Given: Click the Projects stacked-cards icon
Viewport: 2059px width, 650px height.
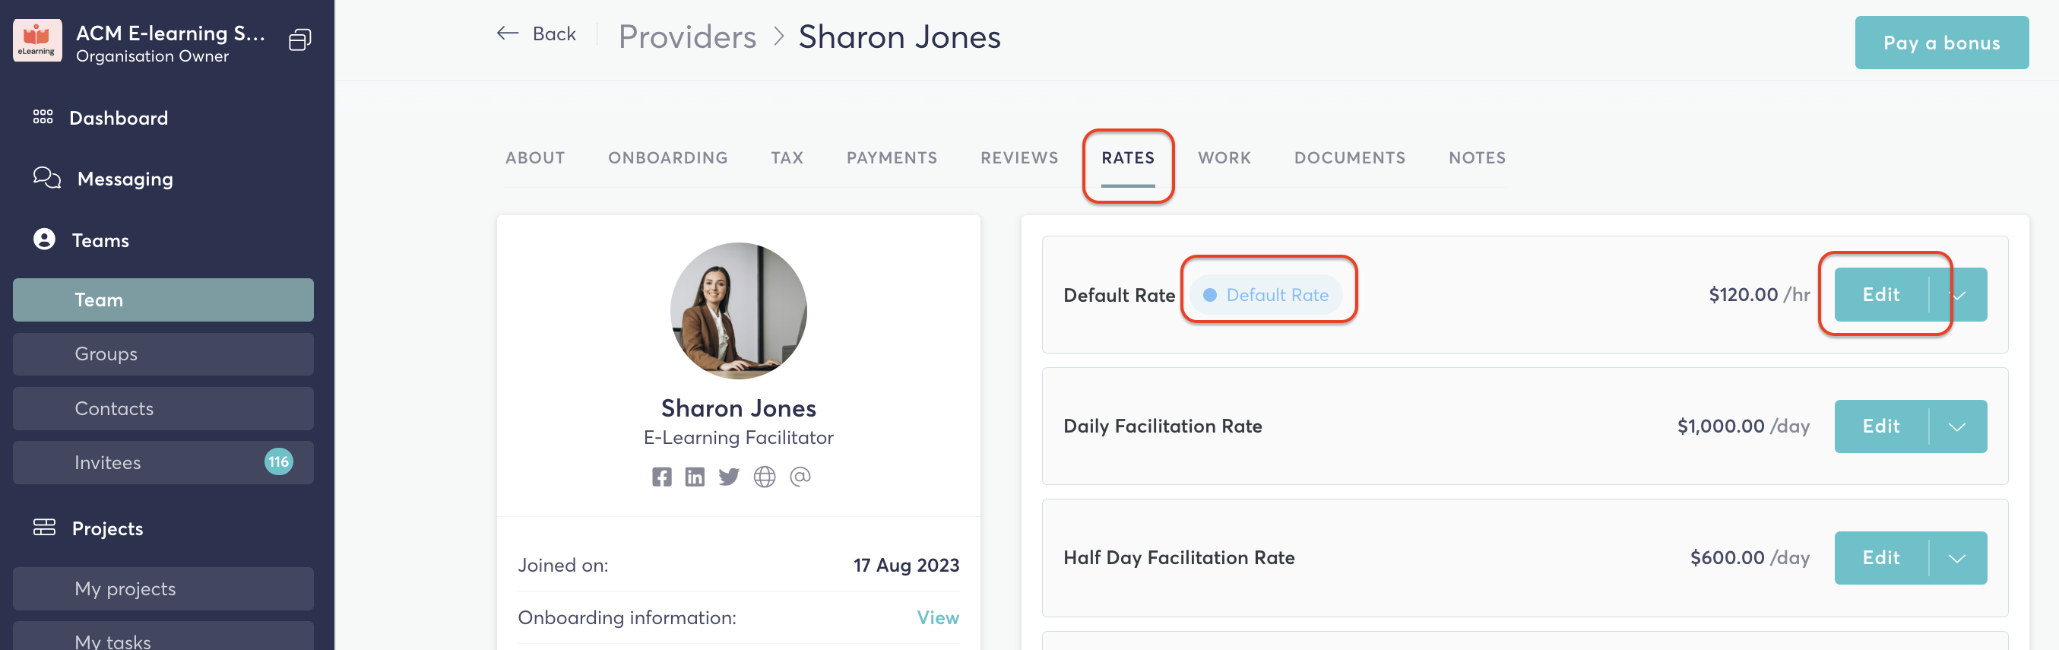Looking at the screenshot, I should (x=44, y=527).
